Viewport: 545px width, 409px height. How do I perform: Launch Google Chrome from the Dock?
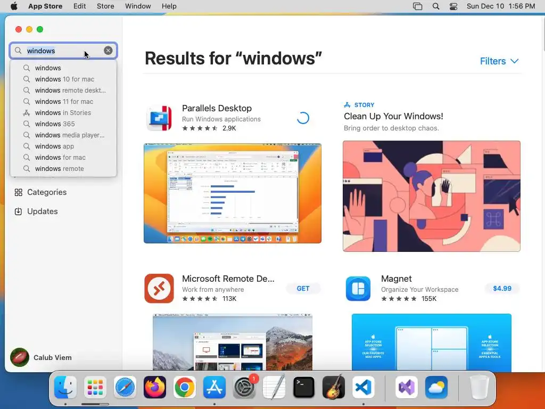(x=185, y=387)
